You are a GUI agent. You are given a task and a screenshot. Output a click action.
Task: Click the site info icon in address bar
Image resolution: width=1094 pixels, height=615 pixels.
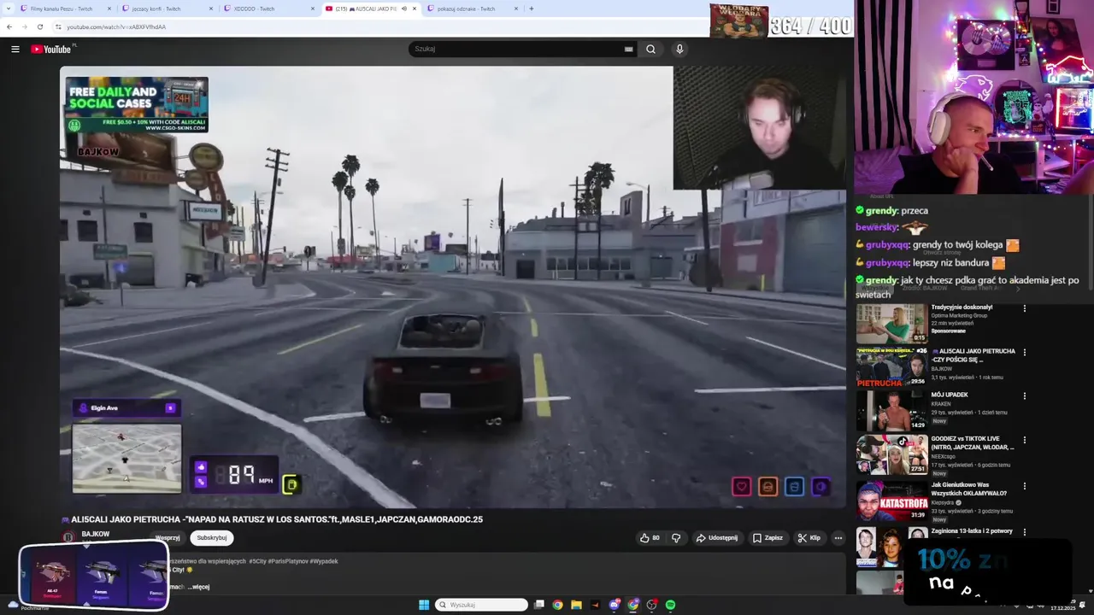tap(59, 26)
